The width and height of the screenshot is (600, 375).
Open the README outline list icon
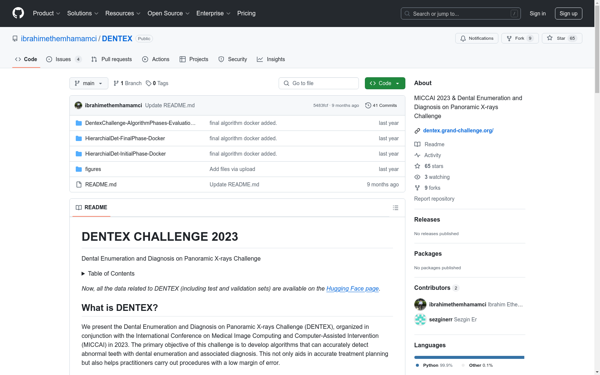[395, 208]
